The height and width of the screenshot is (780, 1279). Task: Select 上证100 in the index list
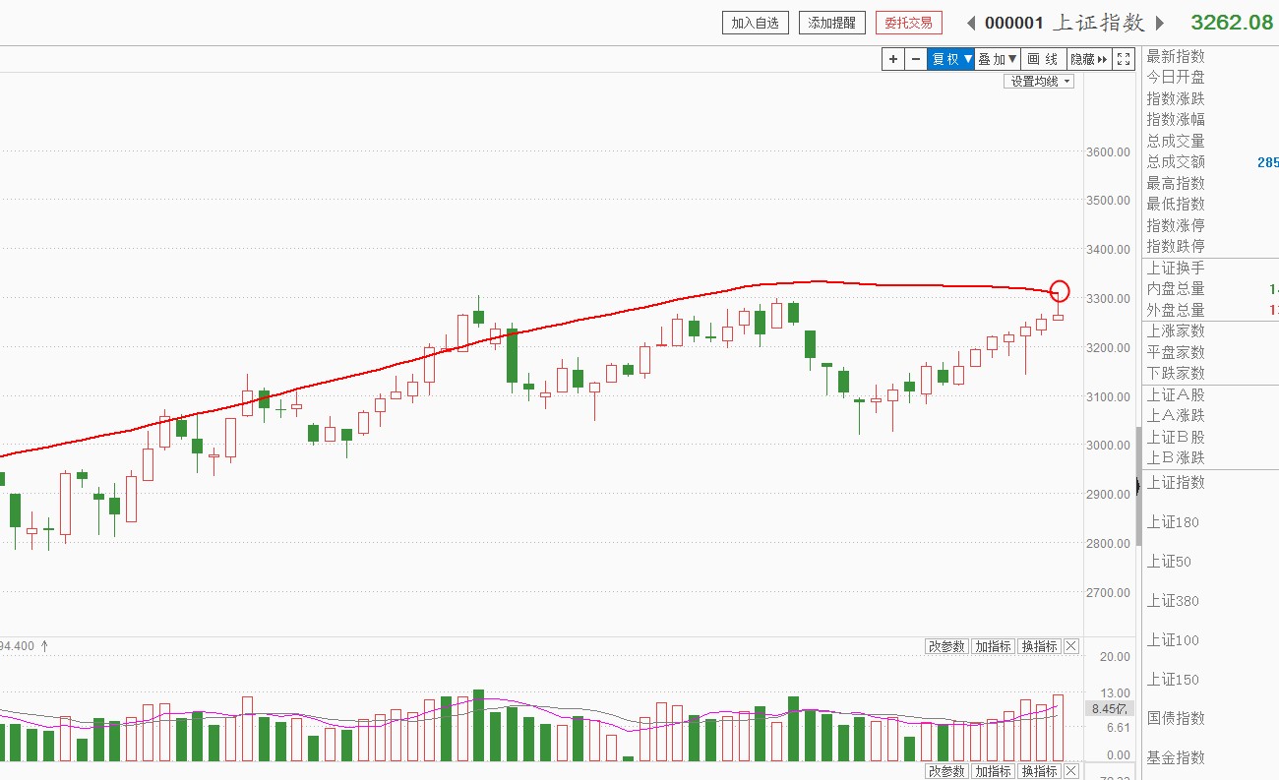(1173, 639)
